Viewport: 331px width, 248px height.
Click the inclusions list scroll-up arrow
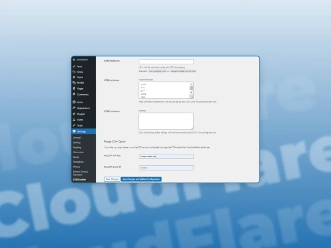pos(191,84)
